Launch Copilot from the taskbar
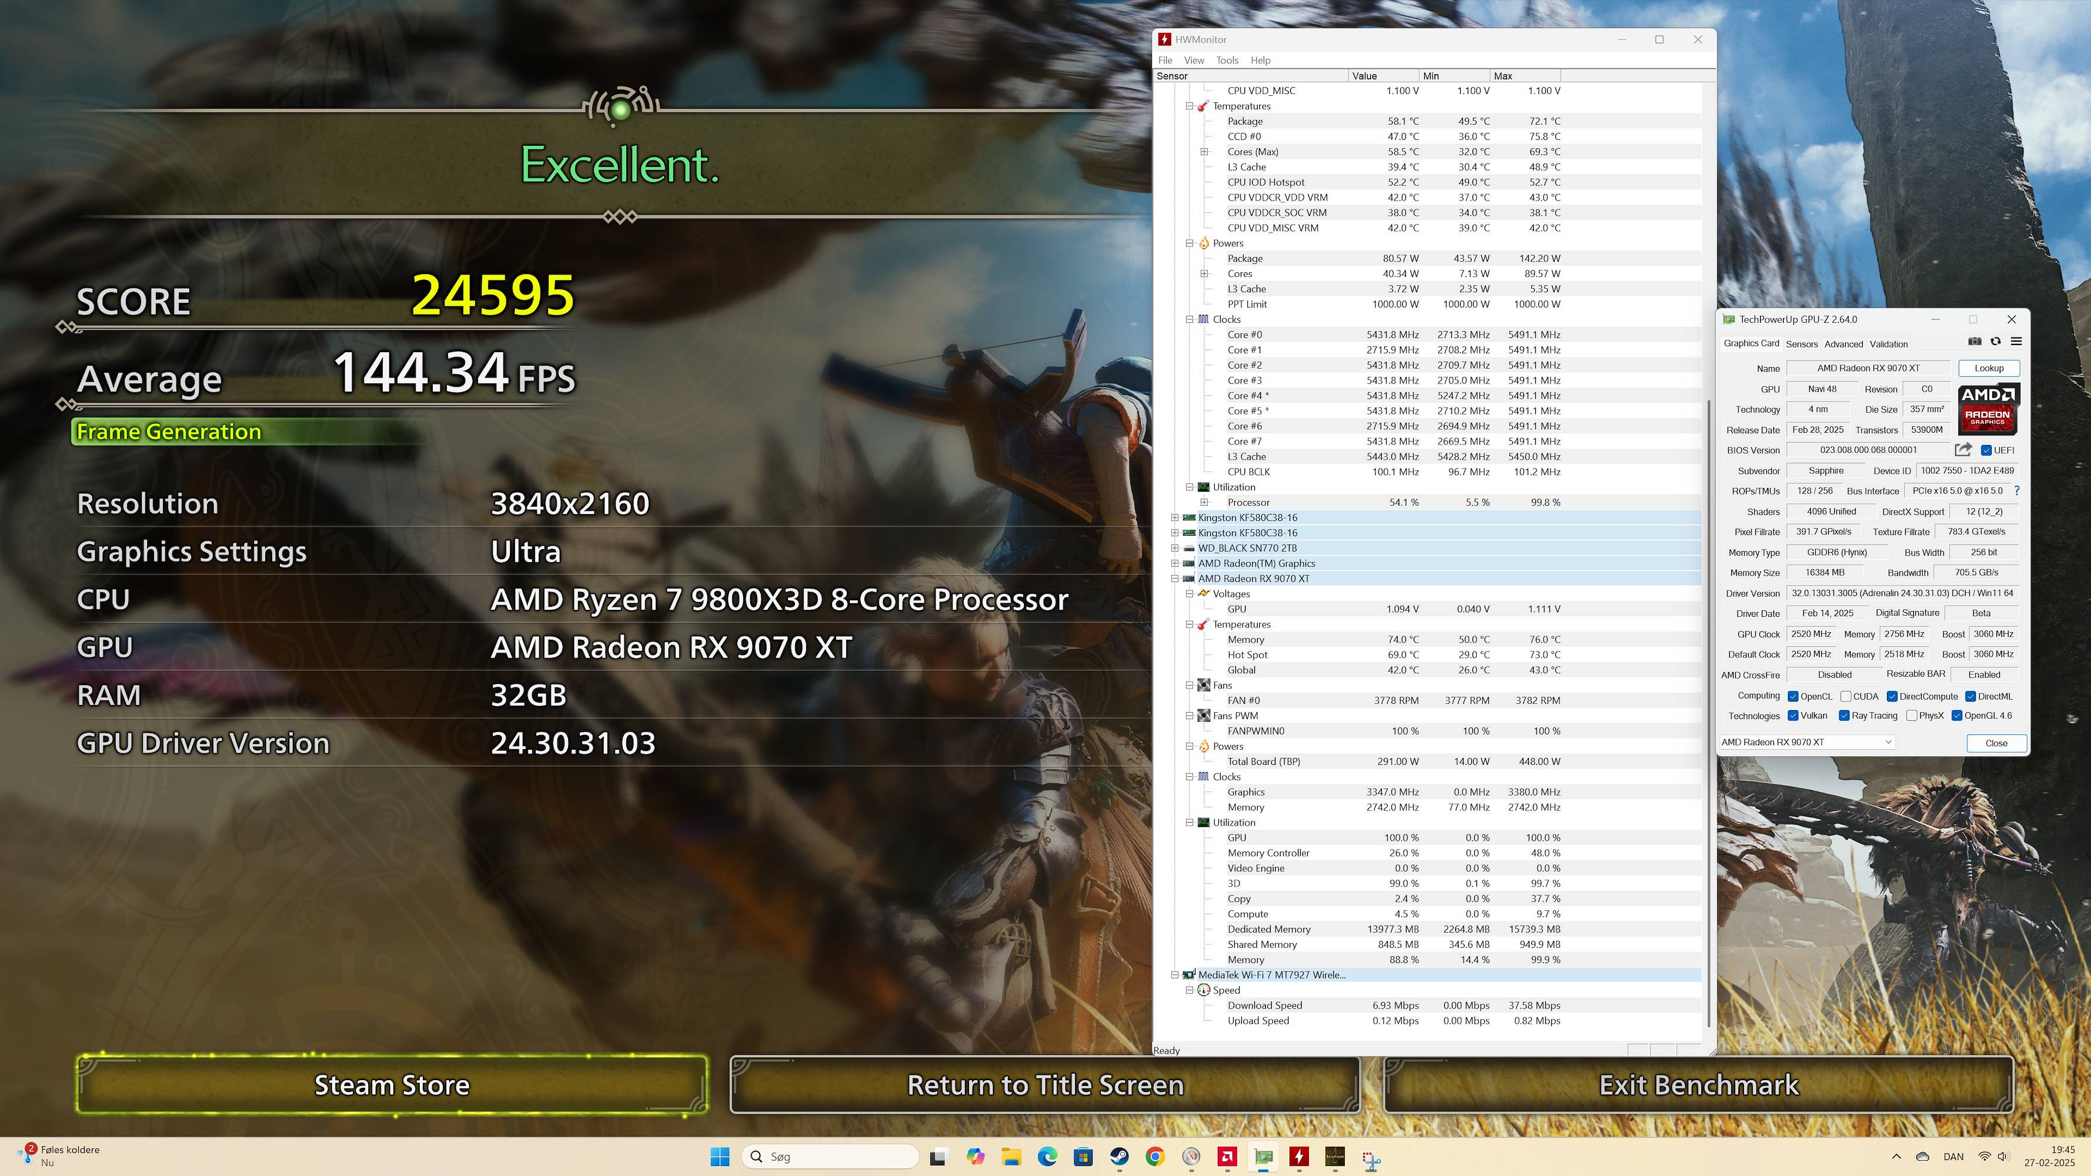Viewport: 2091px width, 1176px height. pyautogui.click(x=976, y=1157)
